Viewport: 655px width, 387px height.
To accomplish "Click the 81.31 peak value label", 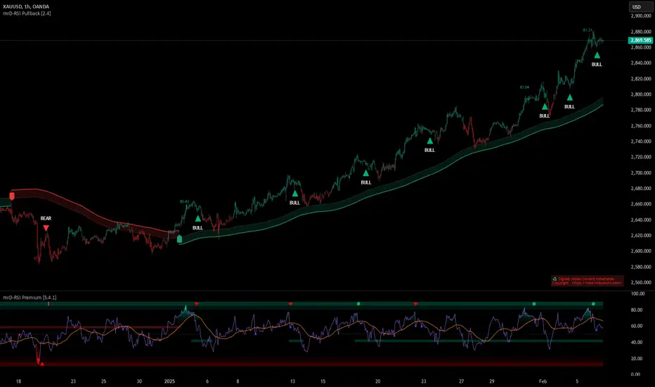I will tap(588, 30).
